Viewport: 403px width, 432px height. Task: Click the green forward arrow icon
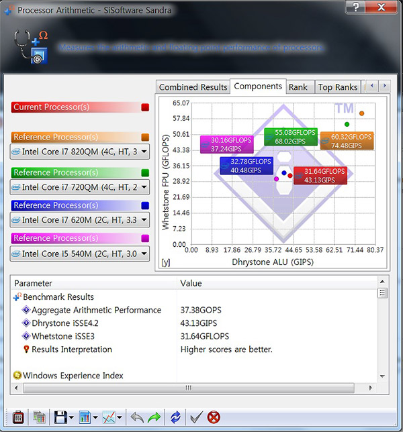(154, 418)
